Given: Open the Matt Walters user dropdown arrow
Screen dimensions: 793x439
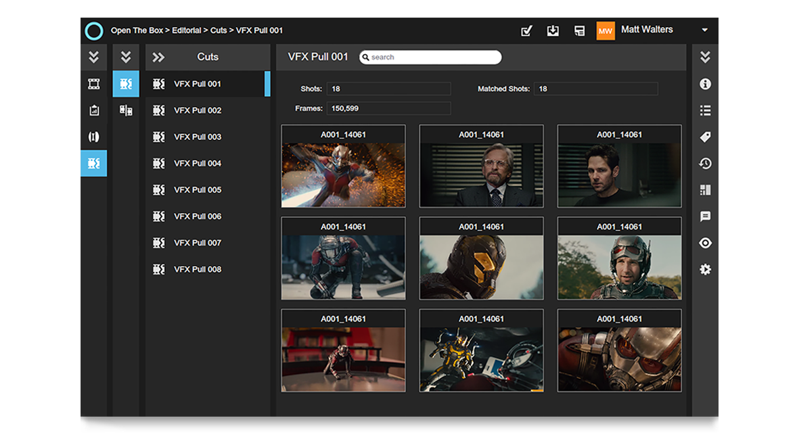Looking at the screenshot, I should pyautogui.click(x=704, y=30).
